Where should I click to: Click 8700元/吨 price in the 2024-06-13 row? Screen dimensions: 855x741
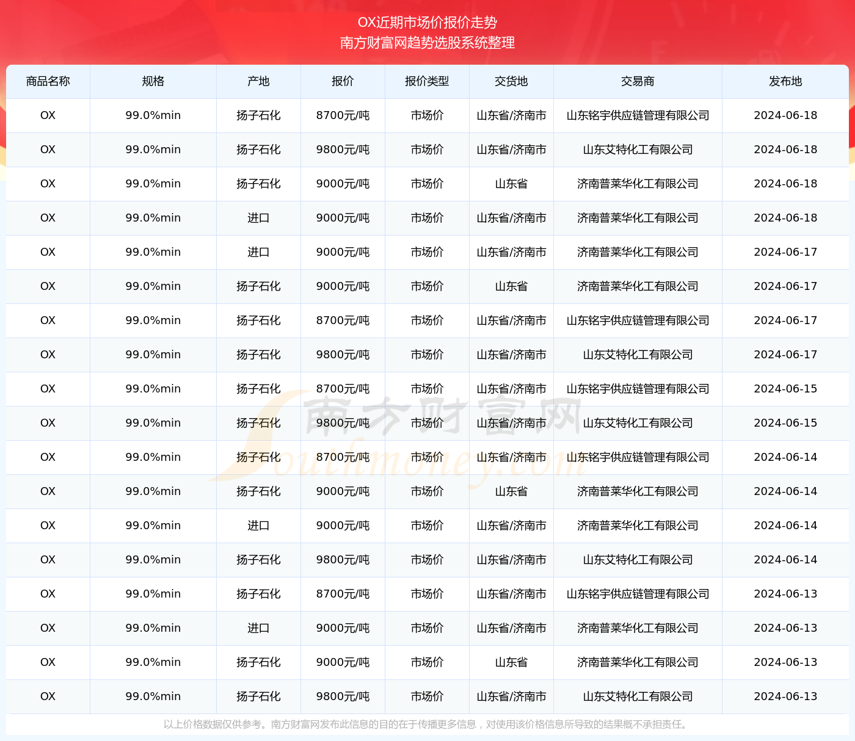pyautogui.click(x=343, y=594)
